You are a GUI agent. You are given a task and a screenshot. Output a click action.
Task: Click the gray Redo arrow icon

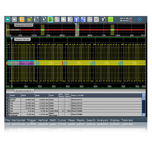[x=14, y=19]
